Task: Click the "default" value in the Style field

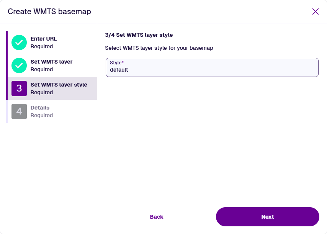Action: click(119, 70)
